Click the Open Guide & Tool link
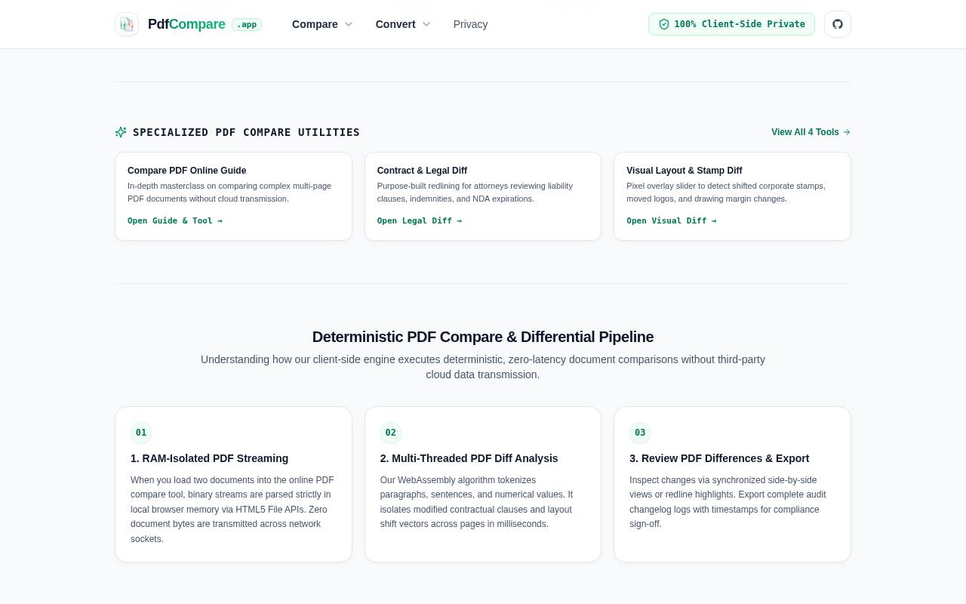The image size is (966, 604). (x=175, y=220)
